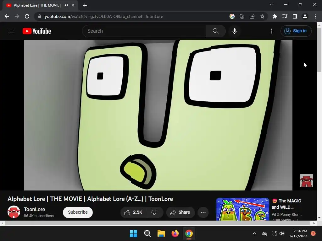Click the channel watermark in the video corner

(x=306, y=180)
